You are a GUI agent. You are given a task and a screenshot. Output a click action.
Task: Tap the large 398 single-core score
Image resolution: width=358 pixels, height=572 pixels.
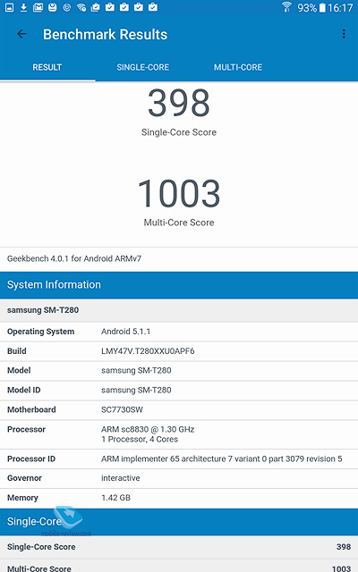point(179,104)
